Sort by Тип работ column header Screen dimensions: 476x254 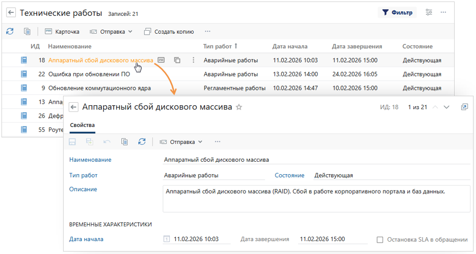[218, 46]
